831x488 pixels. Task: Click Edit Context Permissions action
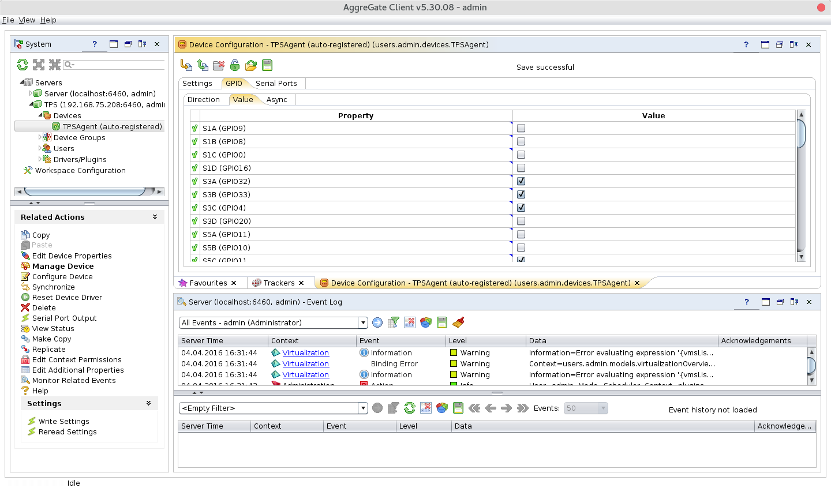(x=77, y=359)
